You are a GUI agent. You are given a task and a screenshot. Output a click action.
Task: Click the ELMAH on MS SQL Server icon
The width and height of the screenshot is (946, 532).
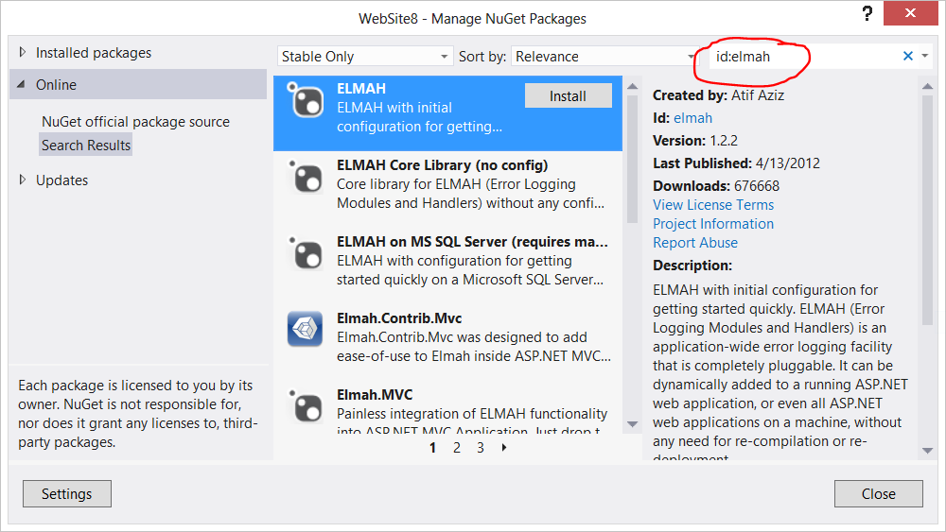(x=306, y=254)
